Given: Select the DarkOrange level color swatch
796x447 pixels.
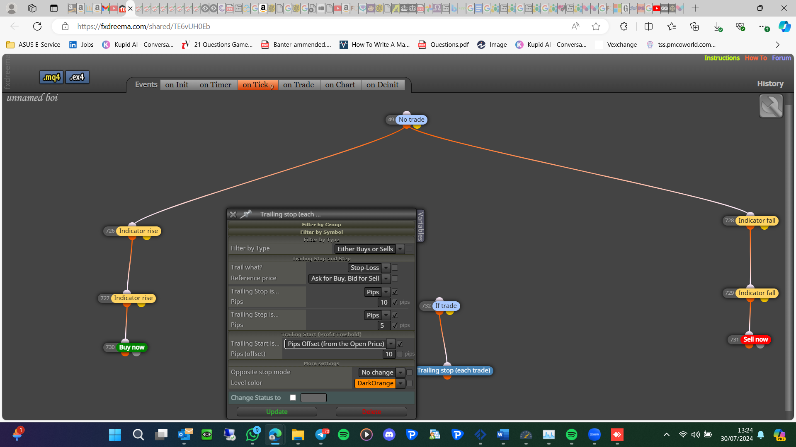Looking at the screenshot, I should coord(375,383).
